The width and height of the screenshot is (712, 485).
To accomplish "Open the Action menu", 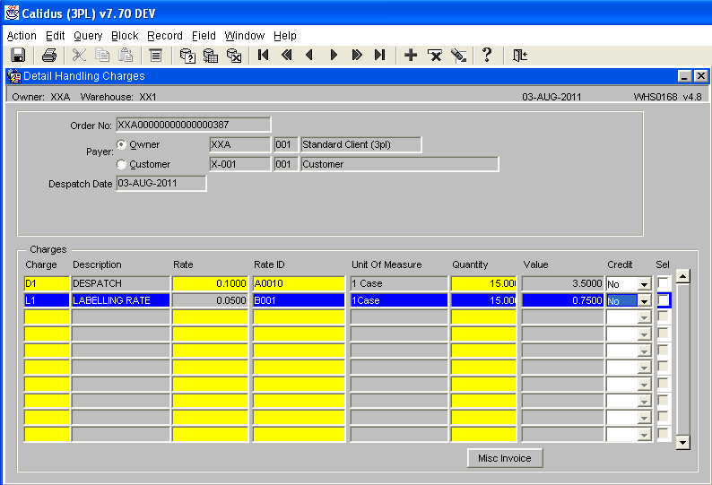I will [x=22, y=36].
